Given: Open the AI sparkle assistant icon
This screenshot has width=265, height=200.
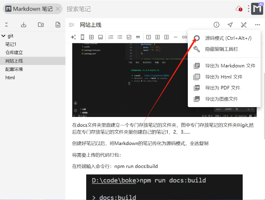Looking at the screenshot, I should point(73,37).
